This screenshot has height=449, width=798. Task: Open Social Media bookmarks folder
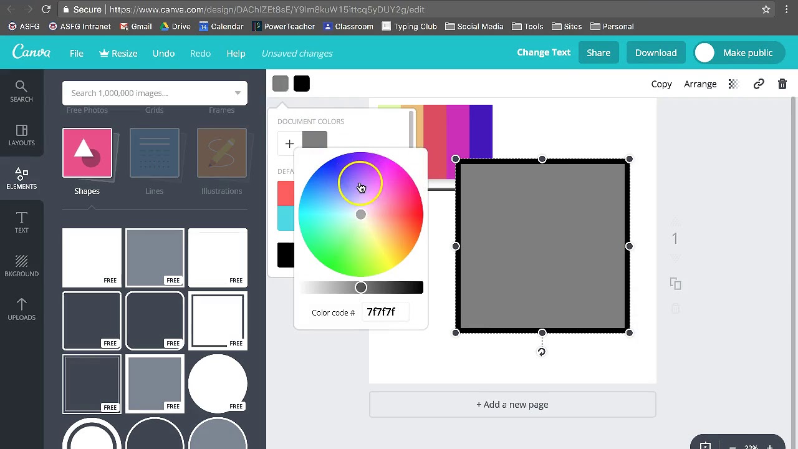pos(474,26)
